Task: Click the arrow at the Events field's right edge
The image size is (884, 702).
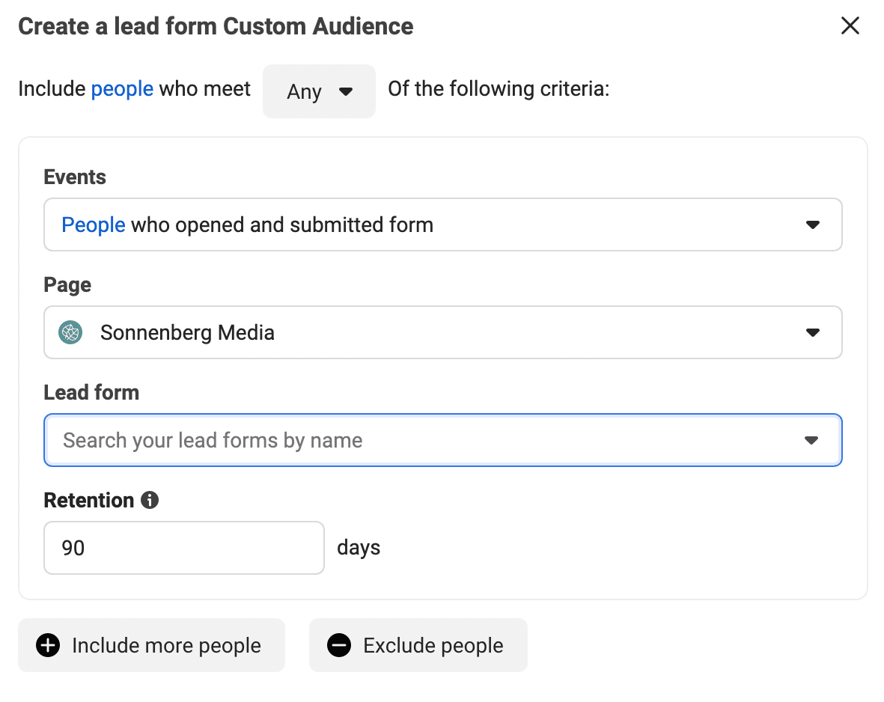Action: click(x=812, y=225)
